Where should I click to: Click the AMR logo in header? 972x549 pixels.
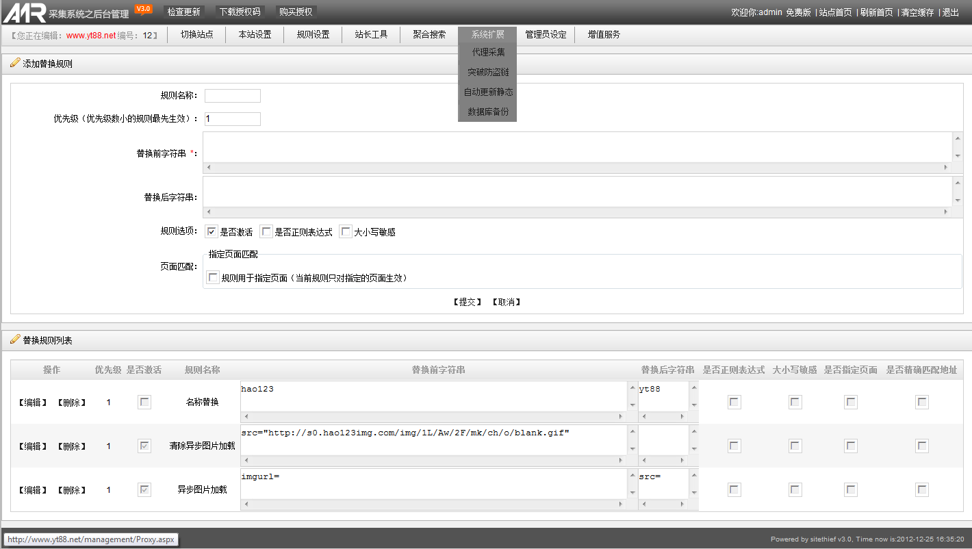pos(25,12)
